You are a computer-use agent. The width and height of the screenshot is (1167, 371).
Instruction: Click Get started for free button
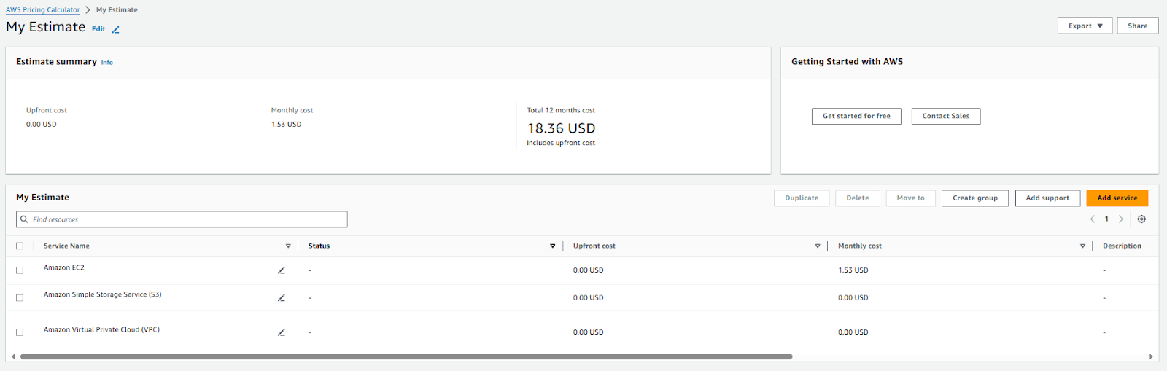tap(856, 116)
